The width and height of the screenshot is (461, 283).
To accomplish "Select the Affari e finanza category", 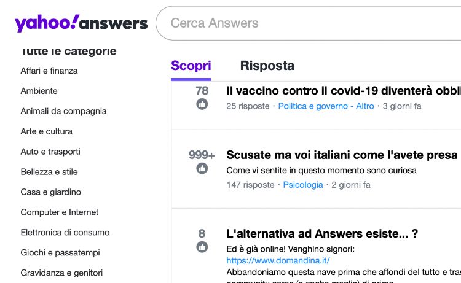I will click(x=49, y=71).
